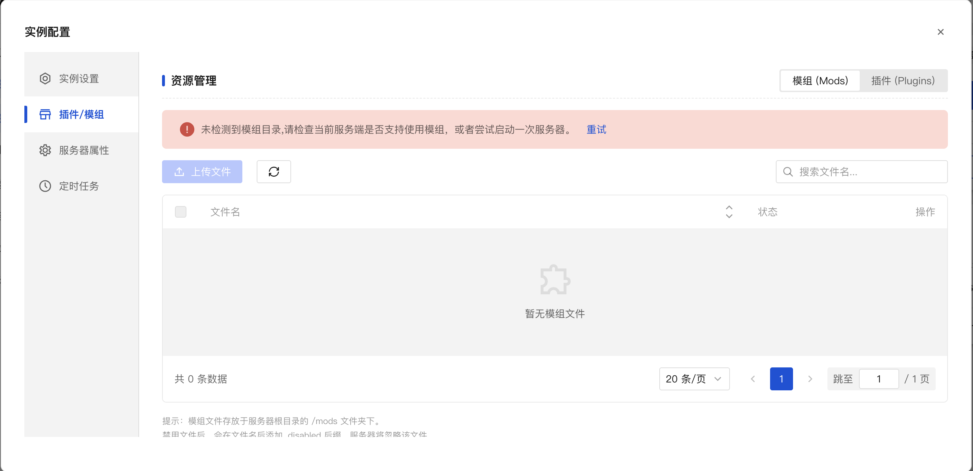Select the 插件/模组 sidebar icon
The width and height of the screenshot is (973, 471).
pos(45,114)
